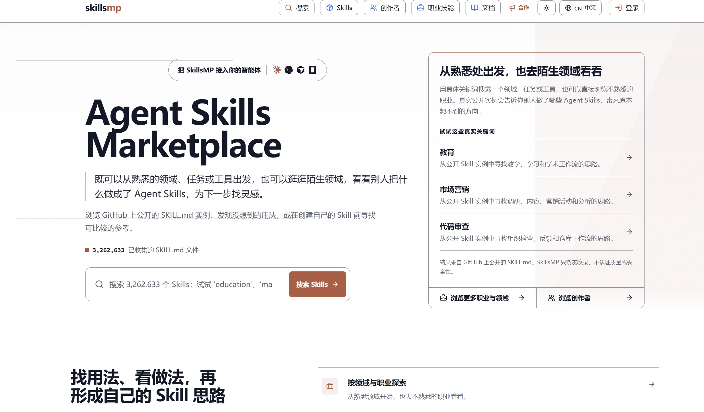
Task: Click 浏览创作者 link
Action: 590,298
